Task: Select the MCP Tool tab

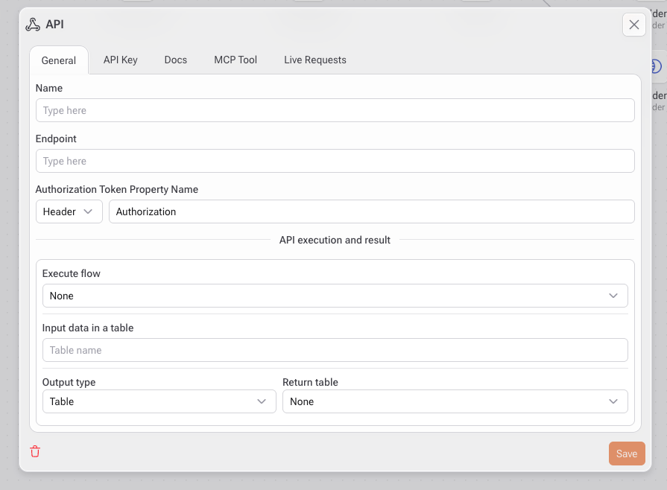Action: [235, 60]
